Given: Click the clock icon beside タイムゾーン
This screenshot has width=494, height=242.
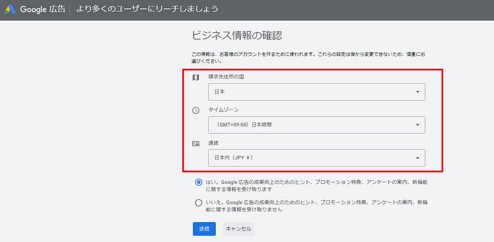Looking at the screenshot, I should (196, 110).
